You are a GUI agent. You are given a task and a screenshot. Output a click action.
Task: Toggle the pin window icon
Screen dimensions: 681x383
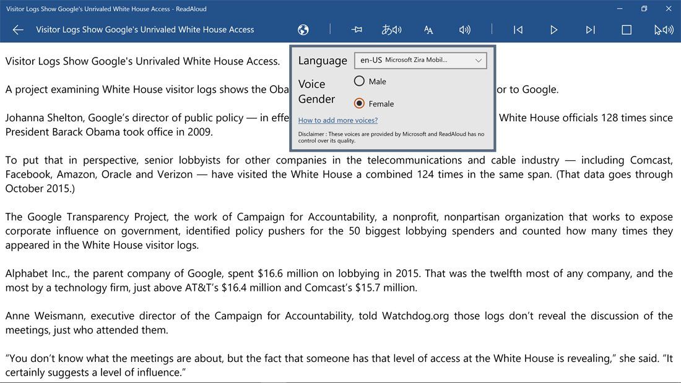click(356, 29)
